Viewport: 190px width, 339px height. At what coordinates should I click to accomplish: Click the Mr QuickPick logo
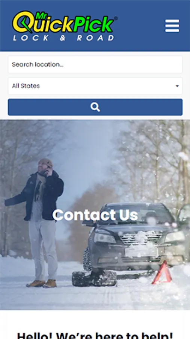click(65, 26)
